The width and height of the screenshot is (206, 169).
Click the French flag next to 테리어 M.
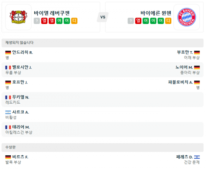coord(8,127)
